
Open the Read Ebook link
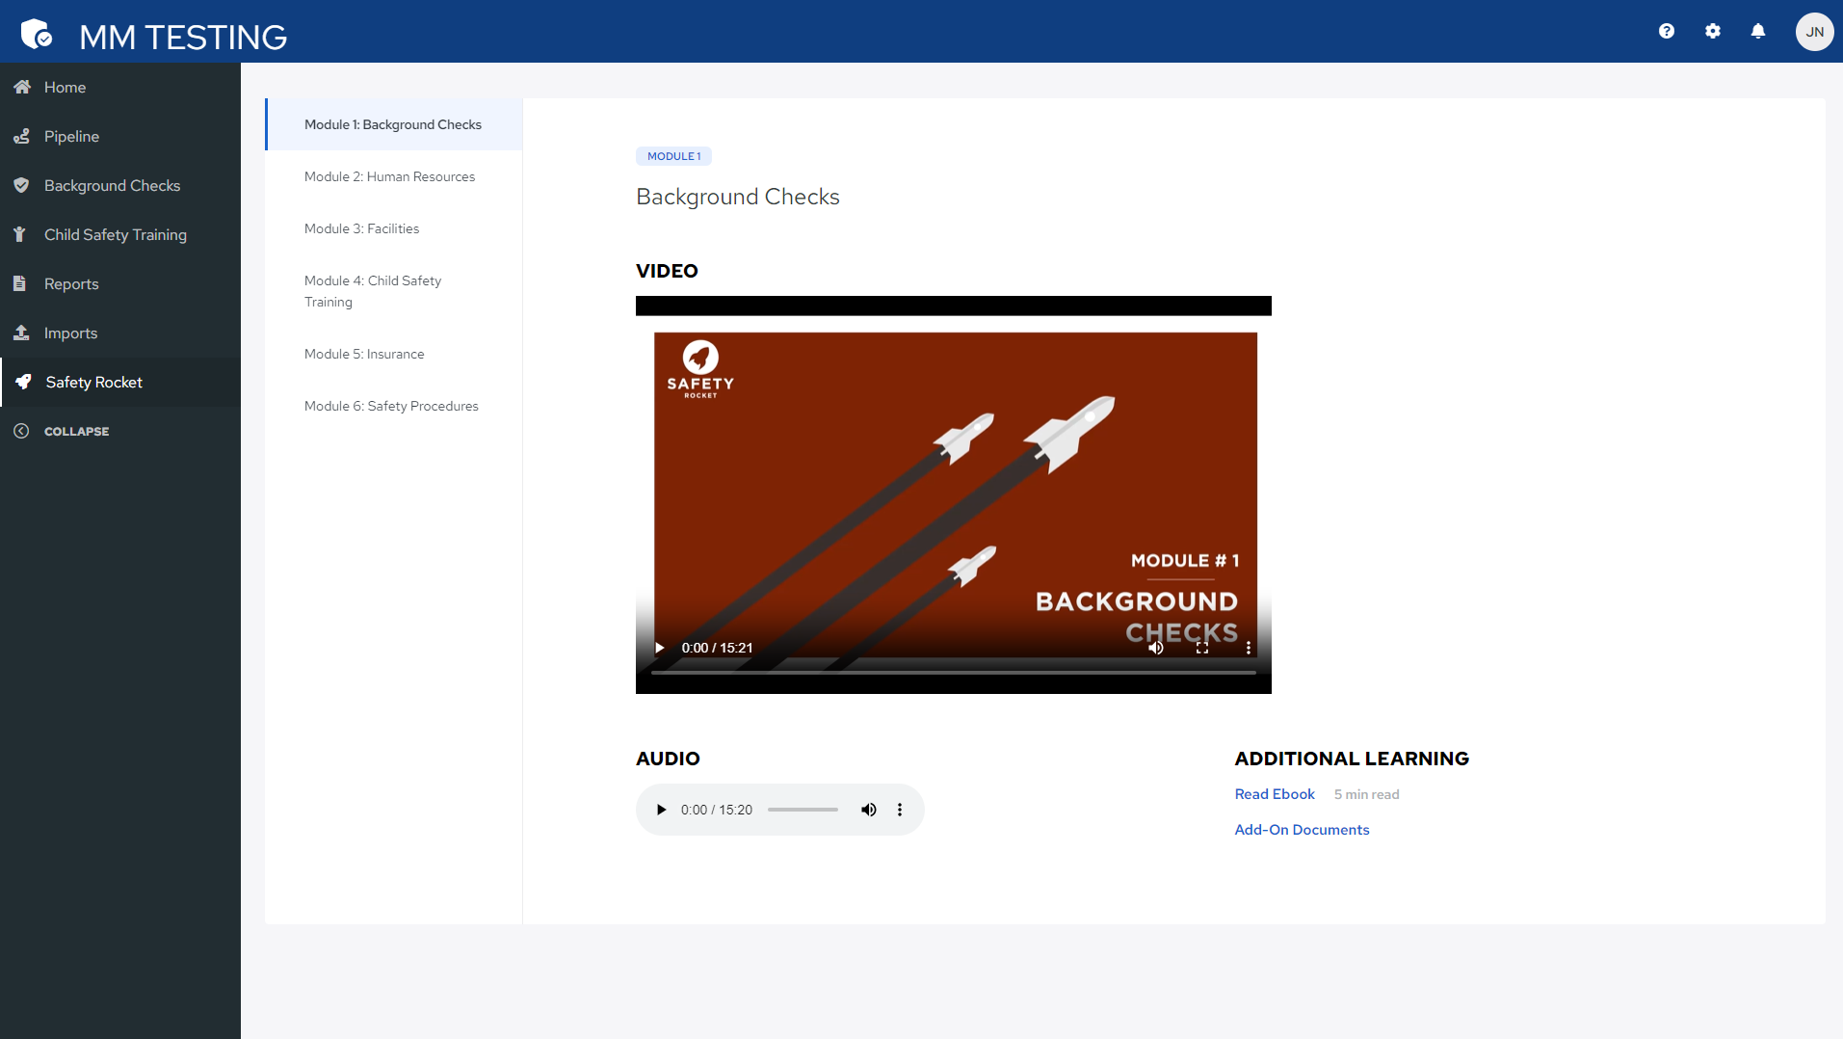pyautogui.click(x=1274, y=794)
